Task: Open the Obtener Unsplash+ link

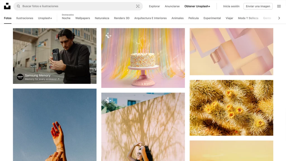Action: [197, 6]
